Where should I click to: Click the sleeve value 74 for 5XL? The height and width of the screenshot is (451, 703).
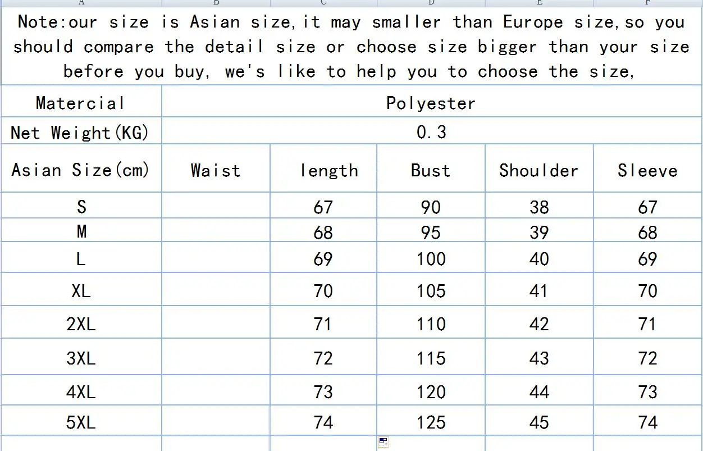[x=647, y=422]
